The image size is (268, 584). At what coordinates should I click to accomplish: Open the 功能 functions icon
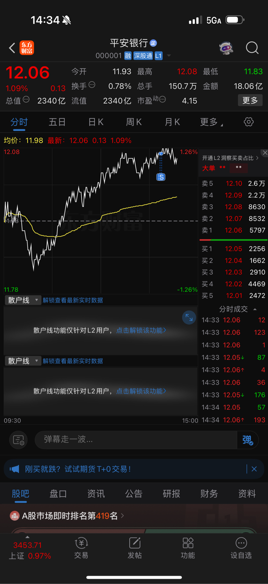click(188, 548)
